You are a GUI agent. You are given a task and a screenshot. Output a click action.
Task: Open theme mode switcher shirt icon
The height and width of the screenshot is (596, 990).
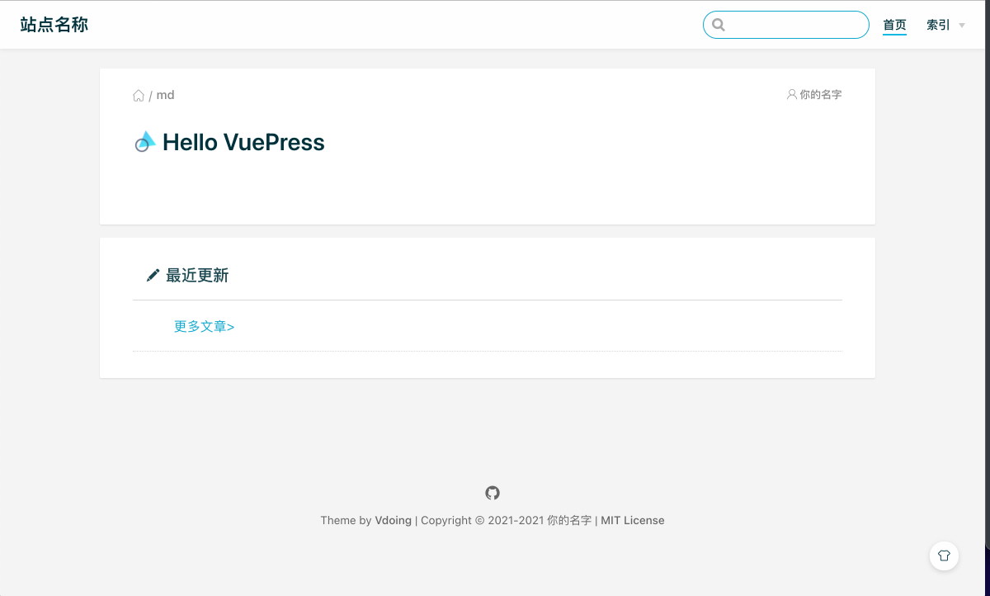point(945,556)
